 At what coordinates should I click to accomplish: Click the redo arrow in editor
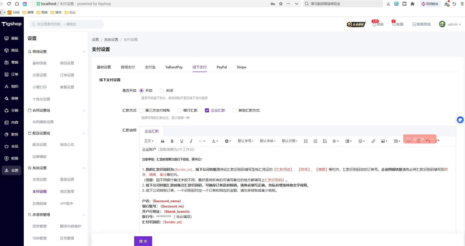click(x=437, y=141)
